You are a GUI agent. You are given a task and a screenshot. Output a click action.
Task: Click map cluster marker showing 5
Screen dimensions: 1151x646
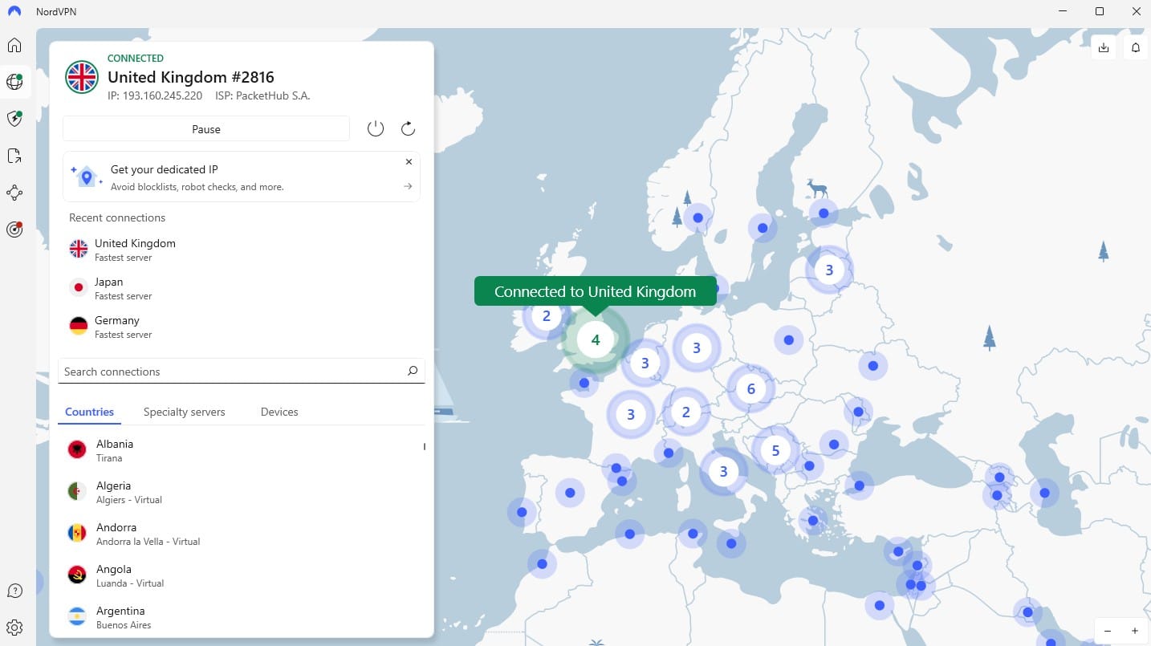(775, 450)
